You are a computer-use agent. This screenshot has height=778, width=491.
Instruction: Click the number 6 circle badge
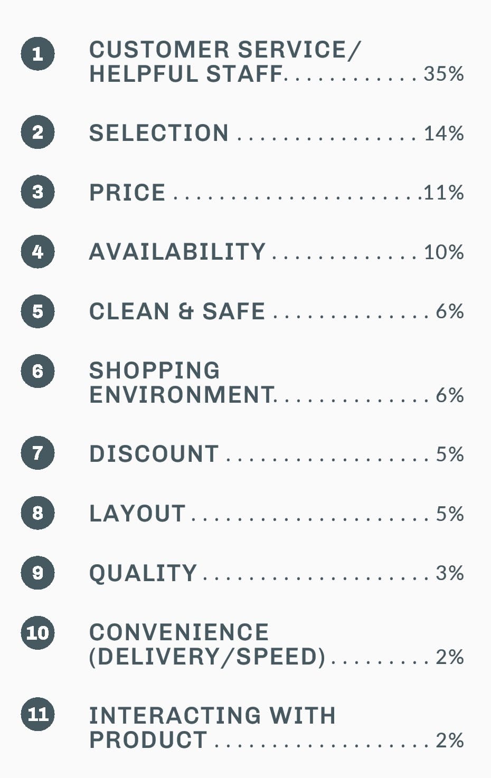pyautogui.click(x=37, y=371)
